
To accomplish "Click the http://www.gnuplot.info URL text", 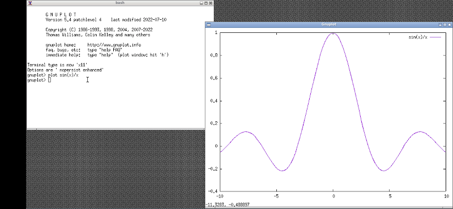I will pos(114,45).
